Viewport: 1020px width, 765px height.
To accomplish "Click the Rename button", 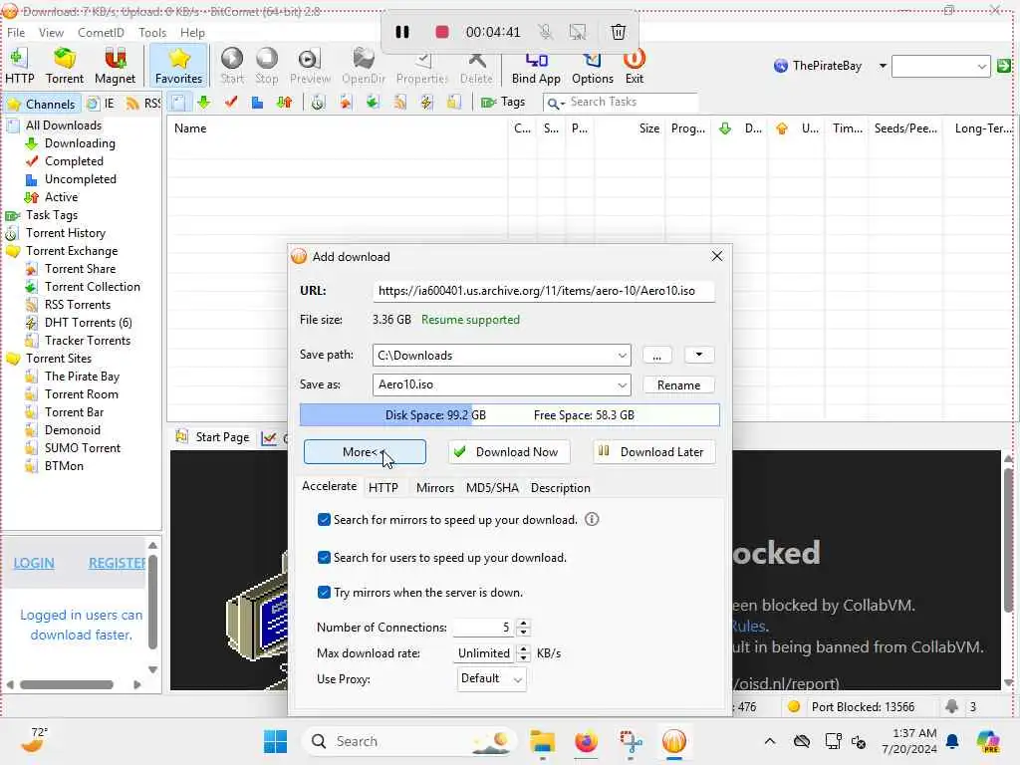I will [678, 385].
